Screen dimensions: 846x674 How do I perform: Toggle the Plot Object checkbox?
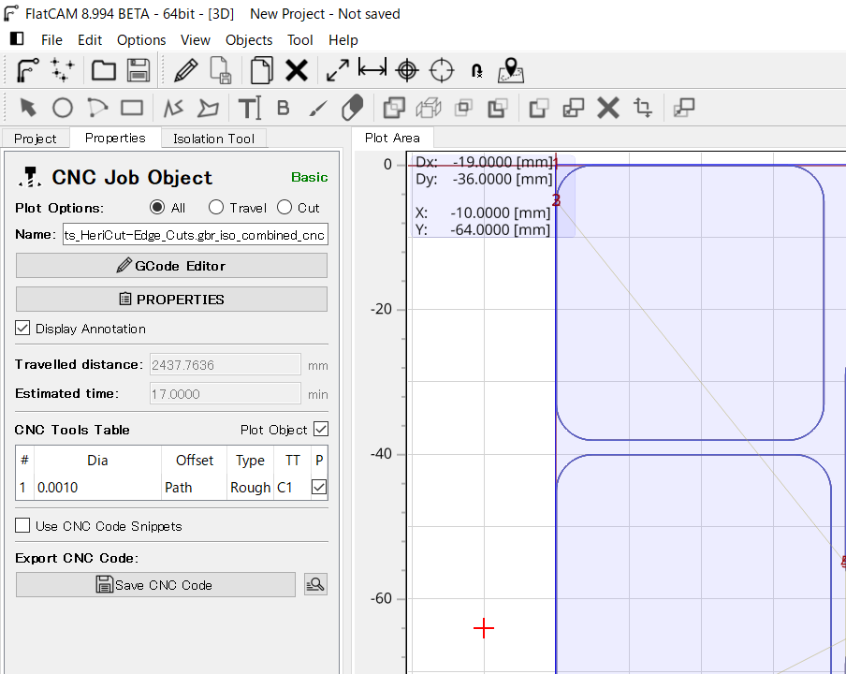321,429
